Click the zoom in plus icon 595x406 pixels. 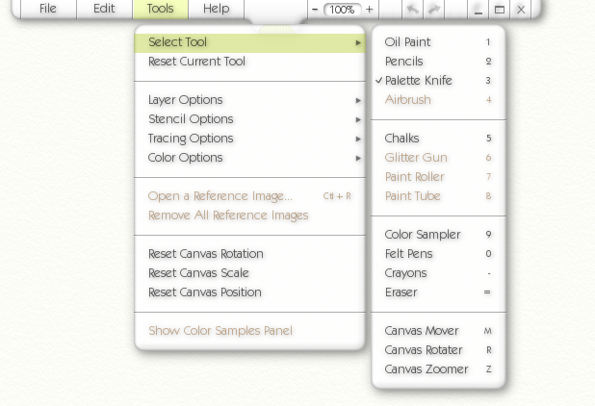(370, 9)
